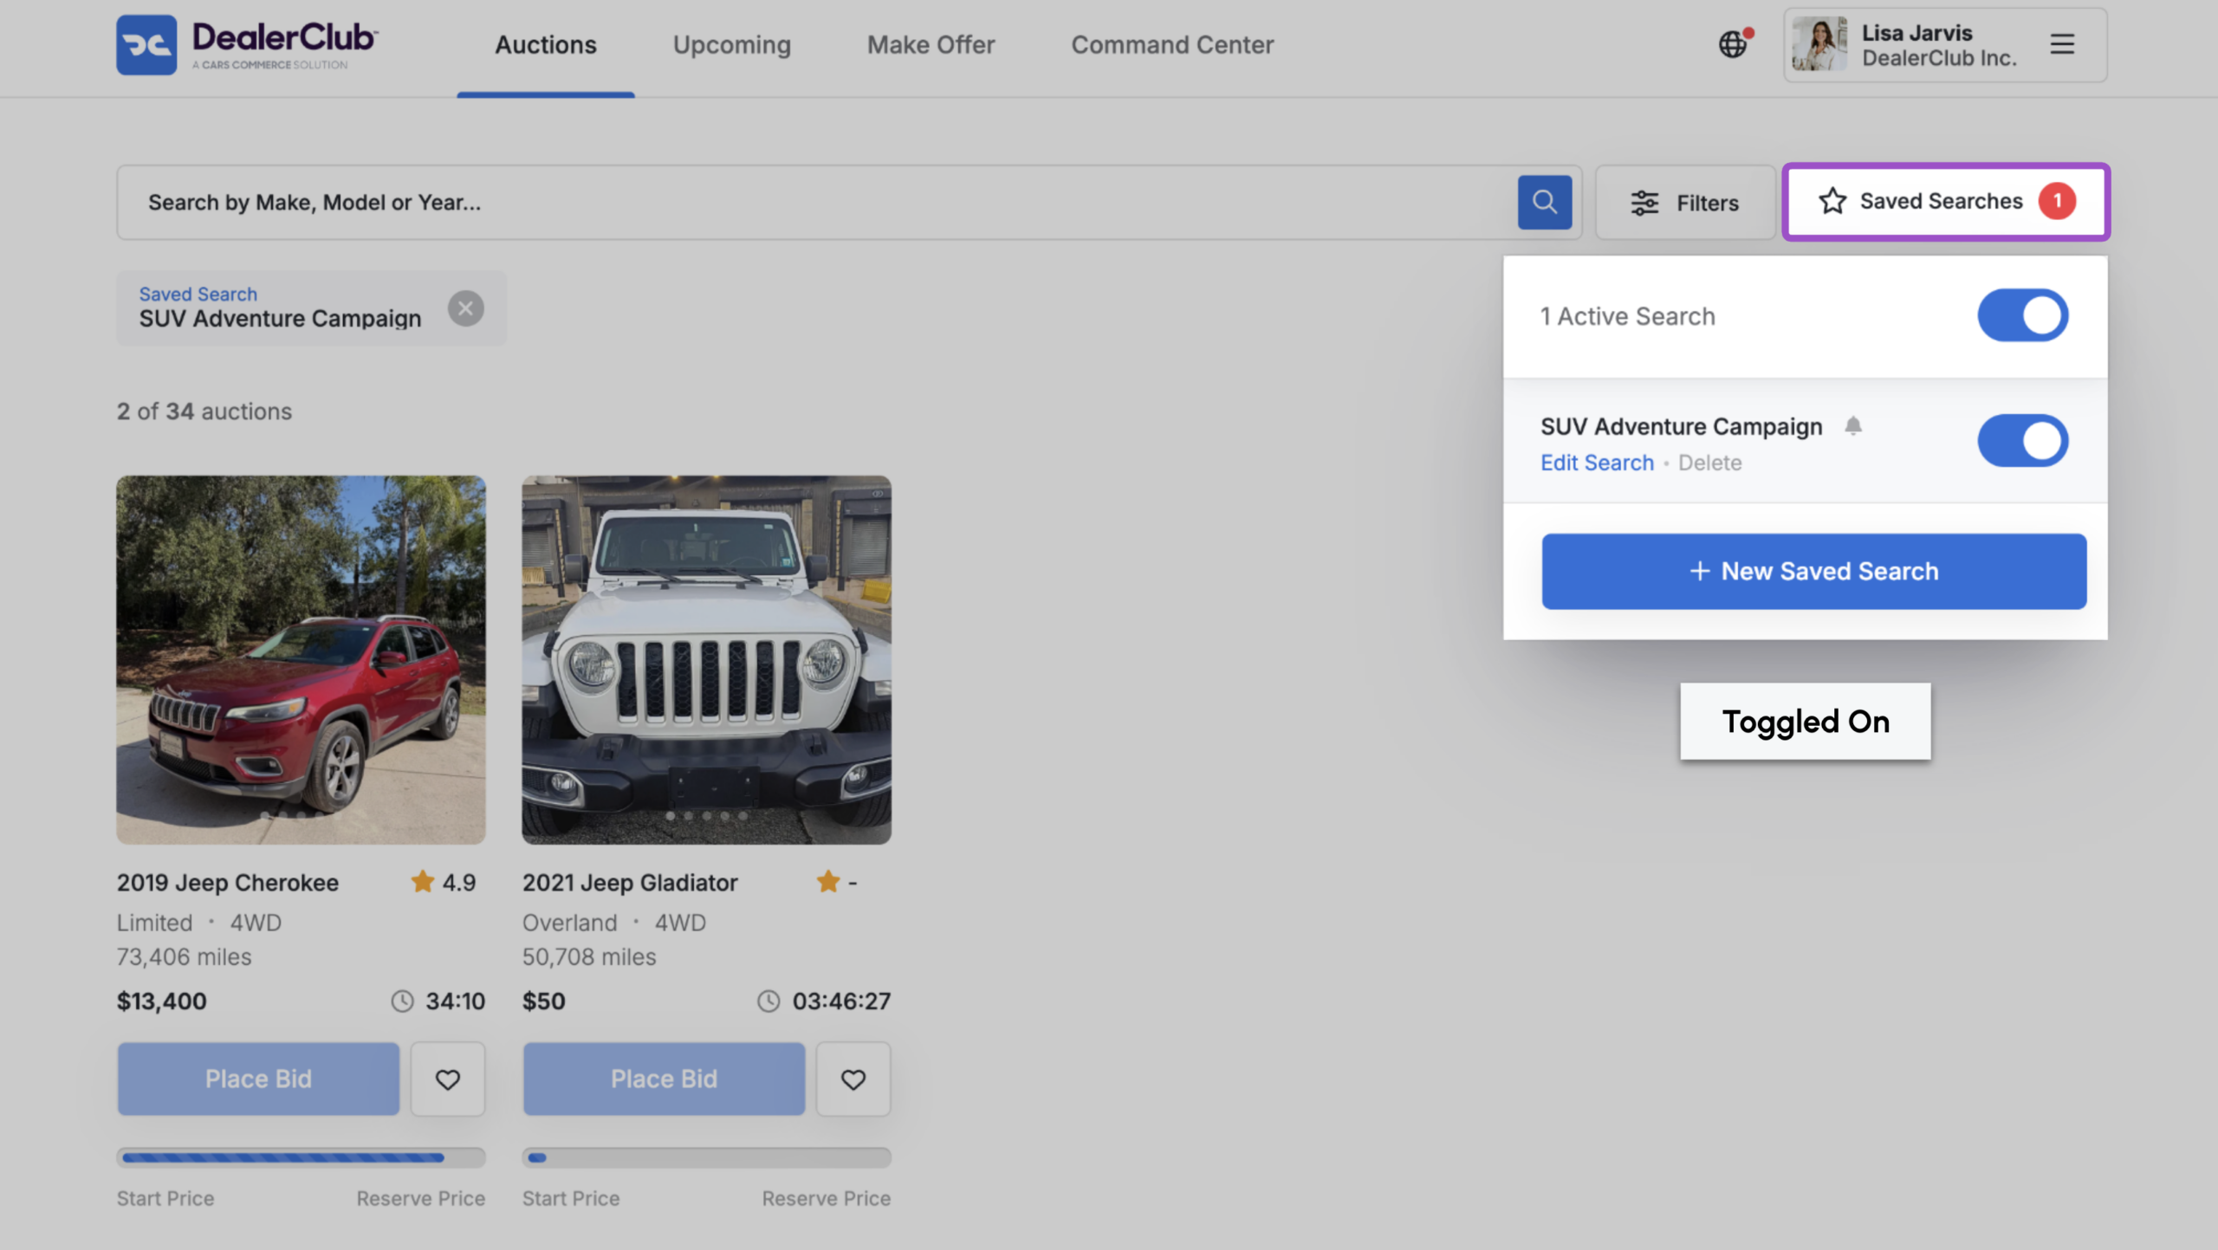Click the star rating of Jeep Cherokee
The width and height of the screenshot is (2218, 1250).
point(443,882)
